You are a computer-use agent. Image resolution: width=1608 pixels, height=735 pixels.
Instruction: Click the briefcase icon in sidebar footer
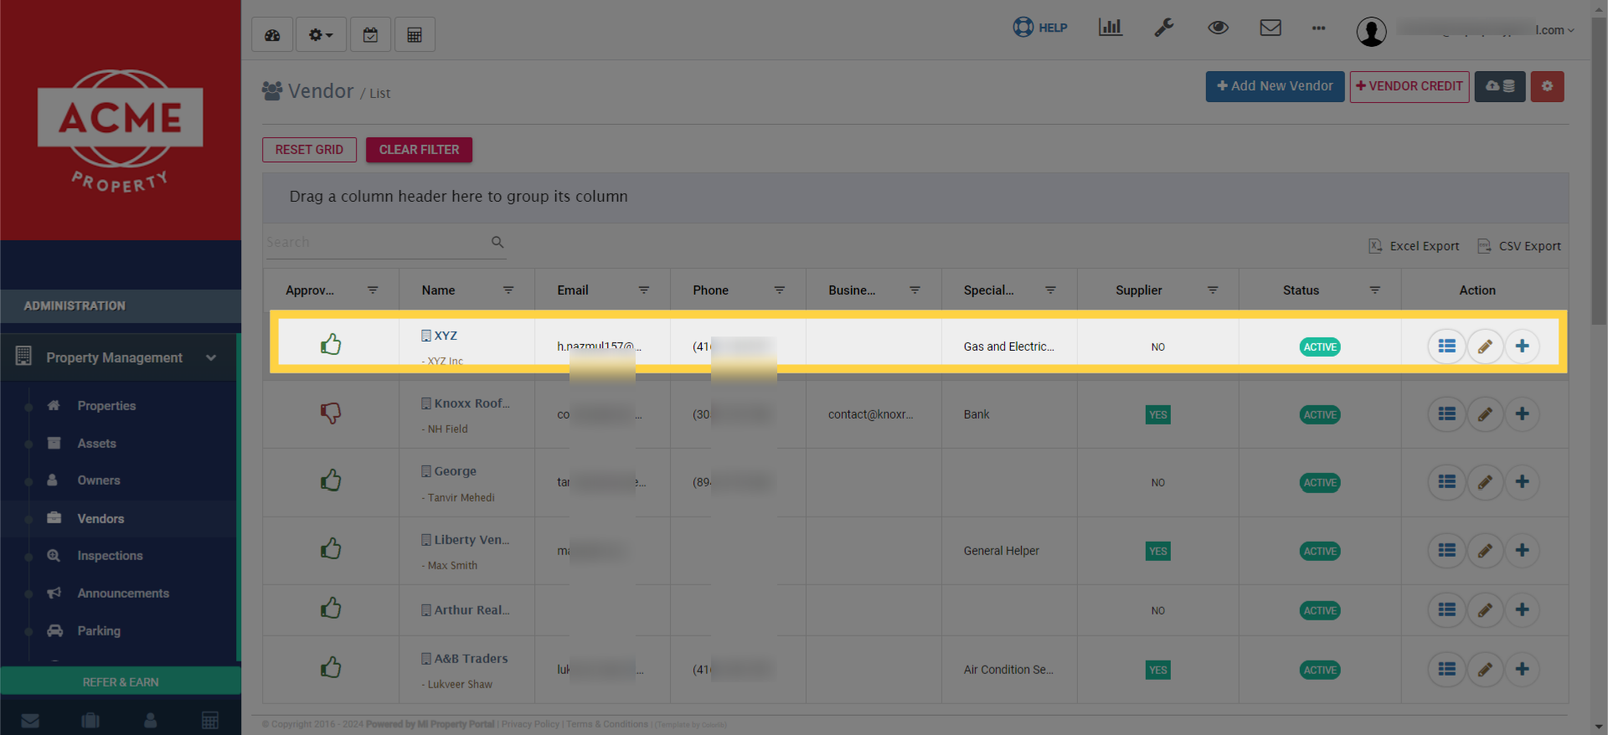coord(90,720)
